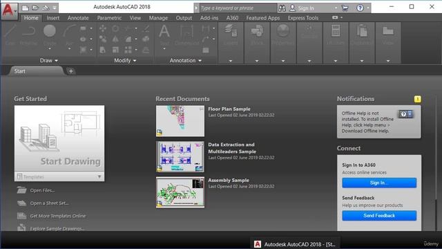Switch to the Express Tools tab
The image size is (442, 249).
(x=303, y=18)
